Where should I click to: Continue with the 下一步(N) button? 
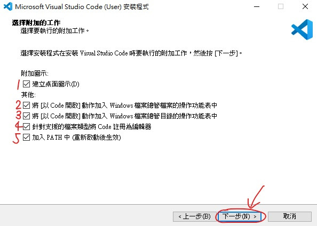pyautogui.click(x=240, y=216)
